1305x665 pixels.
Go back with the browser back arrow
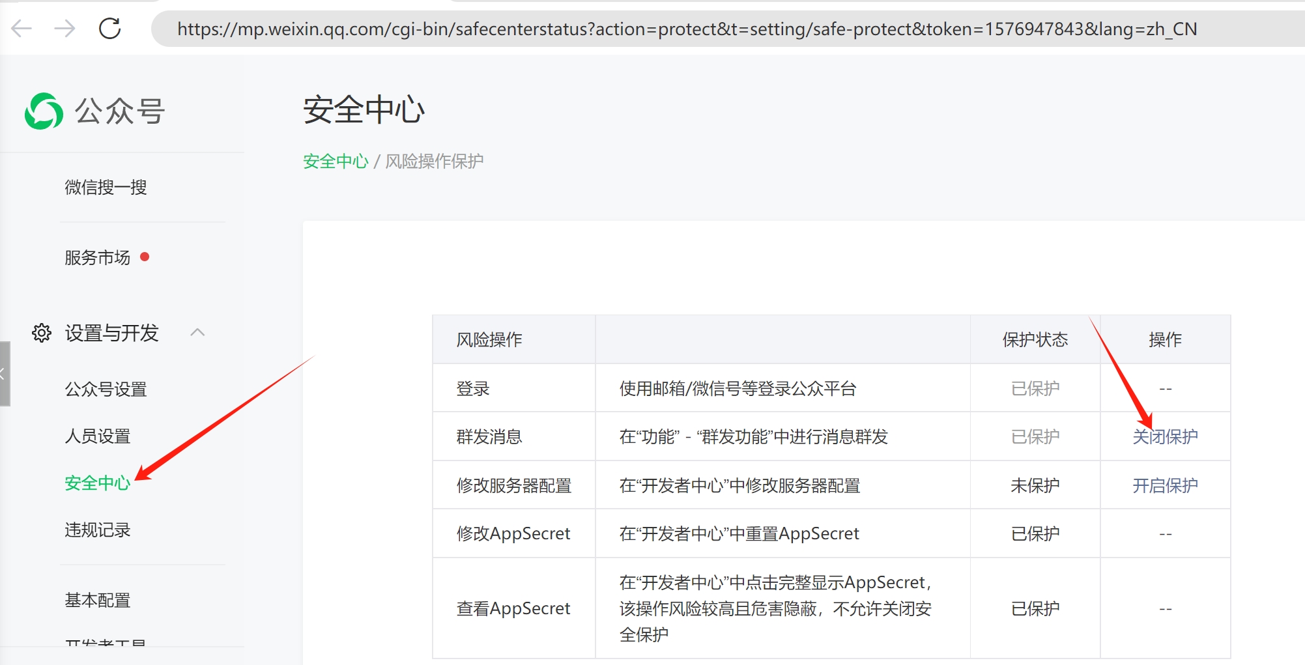(22, 29)
